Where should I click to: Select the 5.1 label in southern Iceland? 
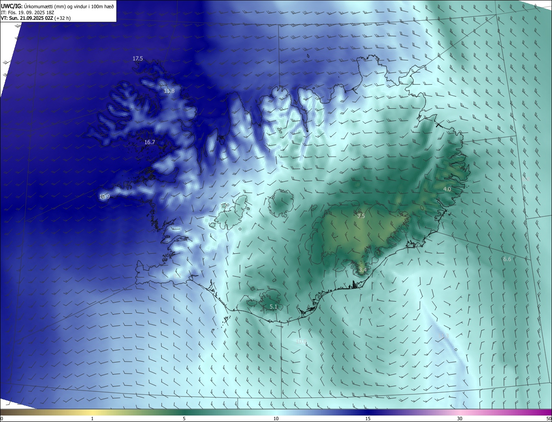tap(273, 307)
